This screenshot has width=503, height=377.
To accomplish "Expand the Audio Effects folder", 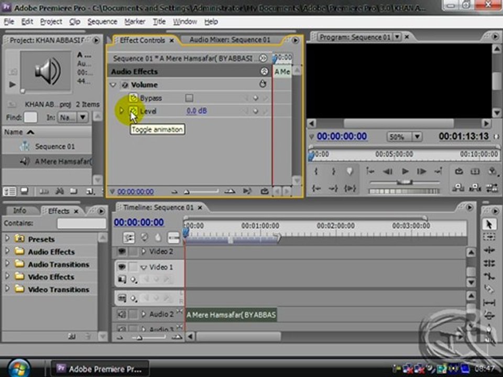I will point(7,251).
